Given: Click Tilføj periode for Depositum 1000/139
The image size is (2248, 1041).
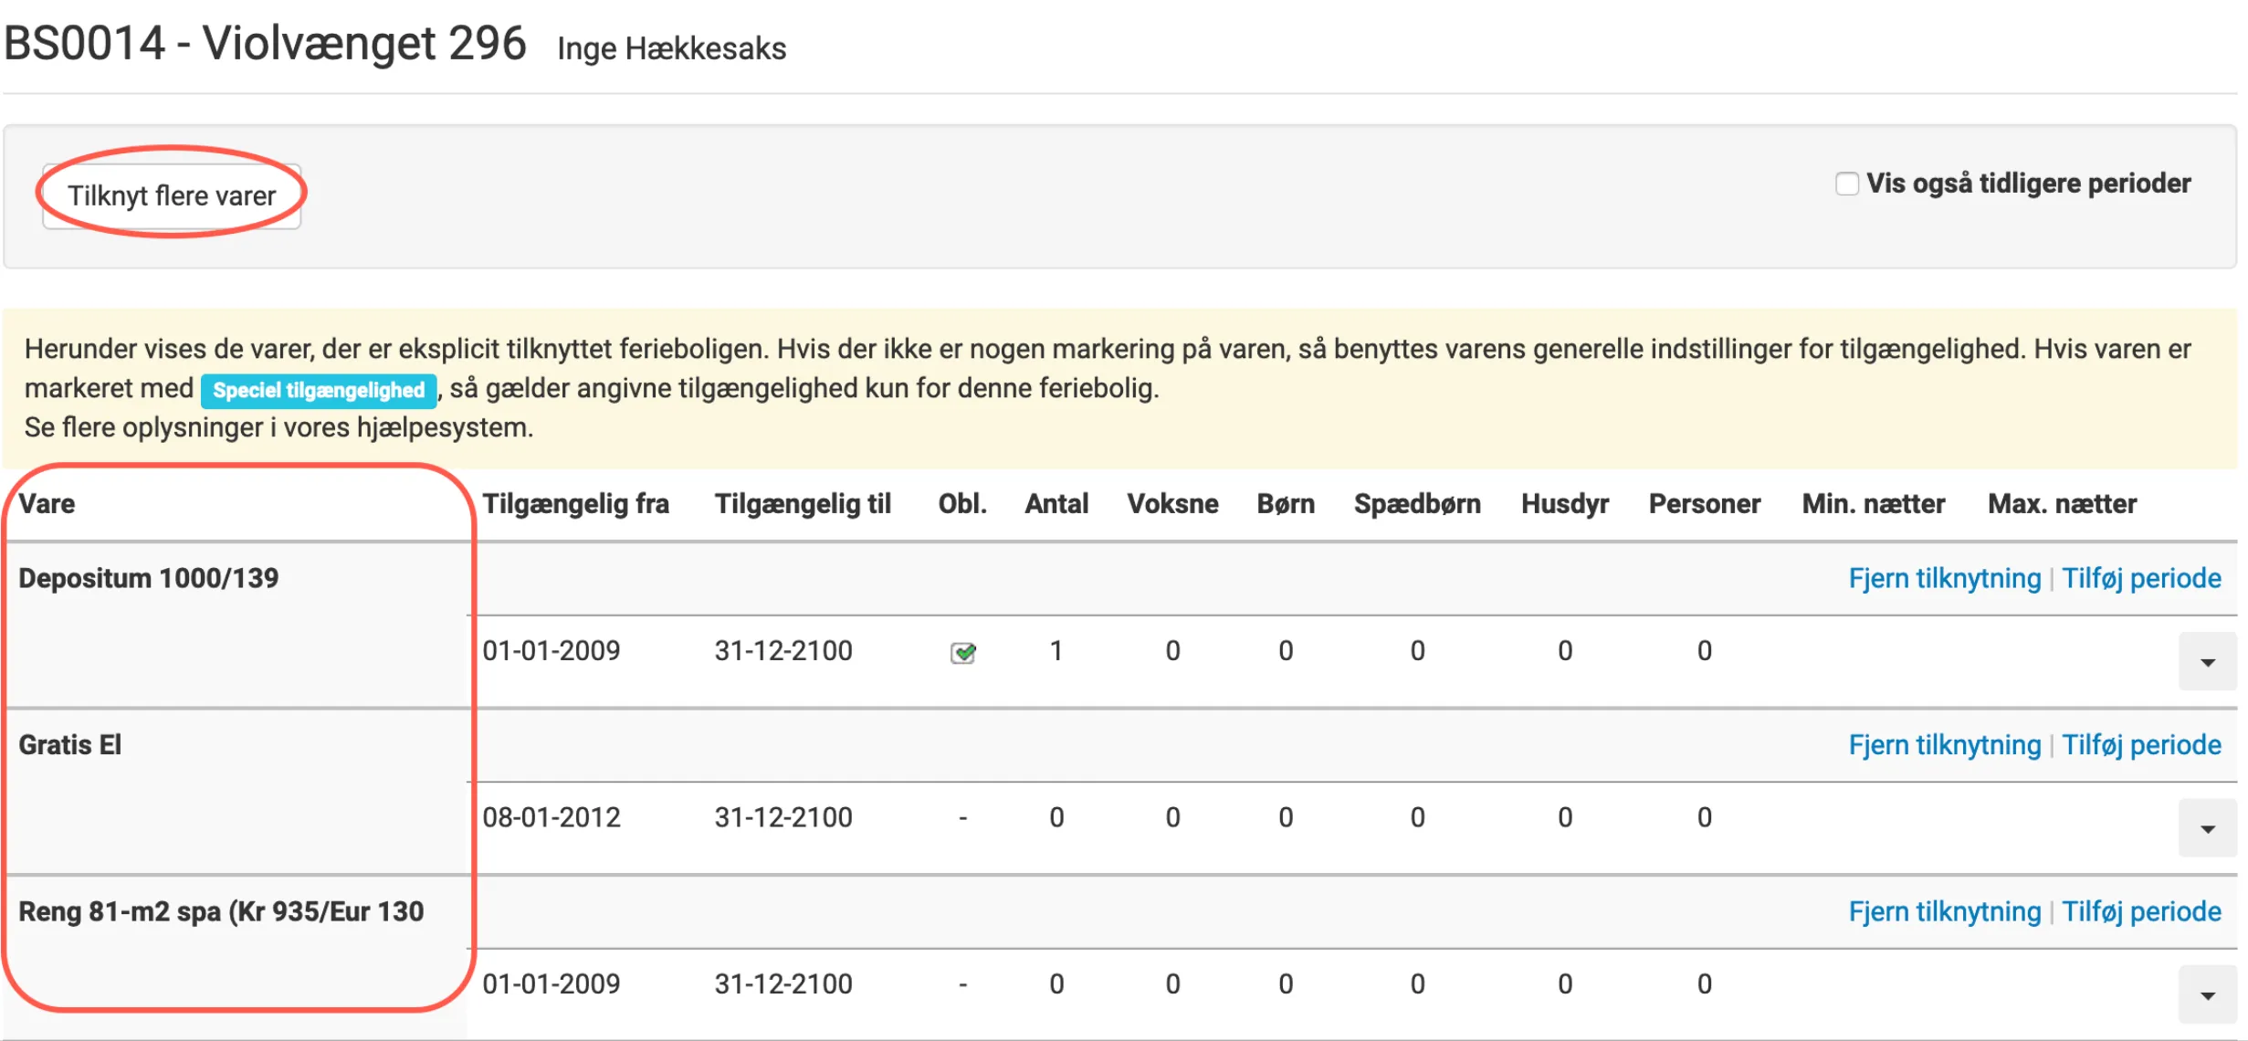Looking at the screenshot, I should (x=2141, y=578).
